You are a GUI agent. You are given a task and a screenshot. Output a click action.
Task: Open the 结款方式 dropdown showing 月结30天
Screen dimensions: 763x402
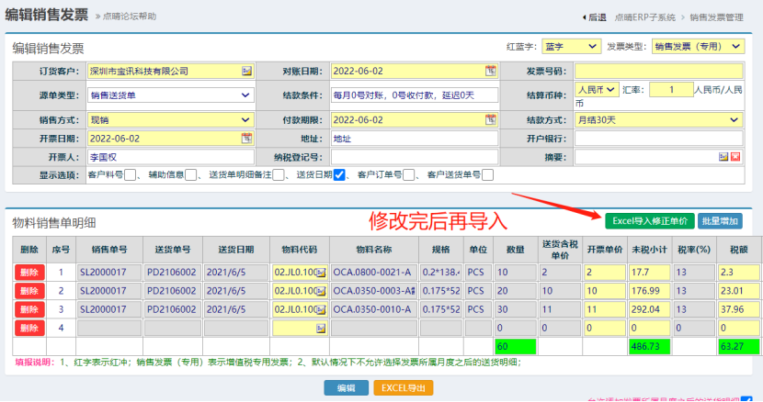tap(658, 119)
